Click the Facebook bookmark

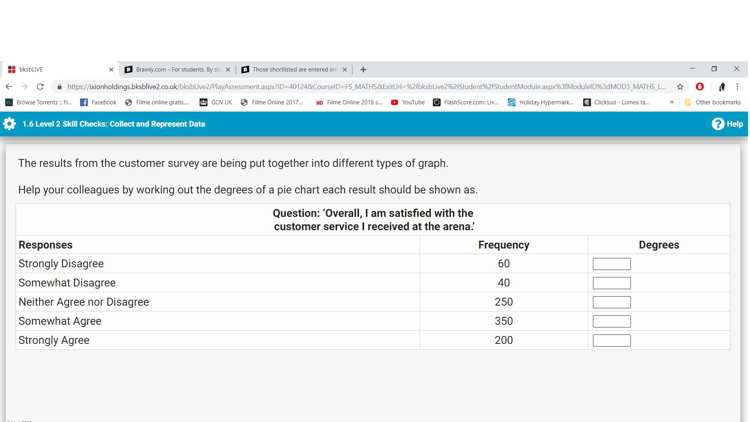(98, 102)
